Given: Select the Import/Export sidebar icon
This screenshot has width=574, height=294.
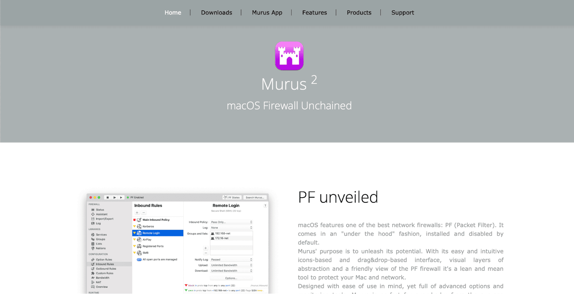Looking at the screenshot, I should click(x=93, y=219).
